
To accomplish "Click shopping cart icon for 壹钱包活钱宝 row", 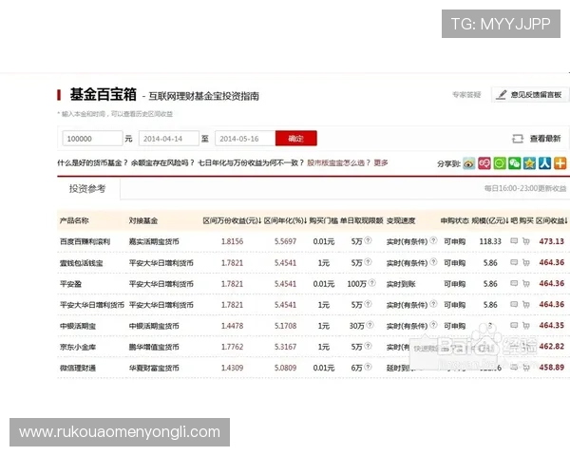I will 525,262.
